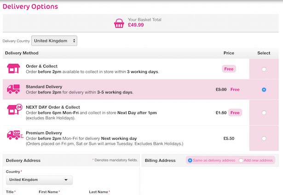Screen dimensions: 283x195
Task: Click the Premium Delivery express truck icon
Action: click(x=13, y=135)
